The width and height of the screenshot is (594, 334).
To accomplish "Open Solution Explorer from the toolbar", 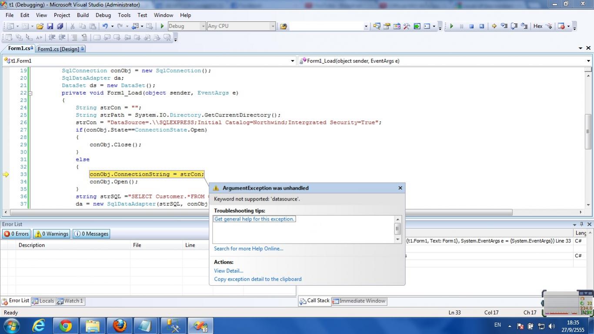I will [x=377, y=26].
